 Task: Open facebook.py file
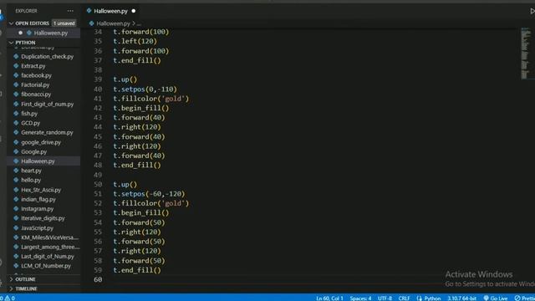coord(36,75)
